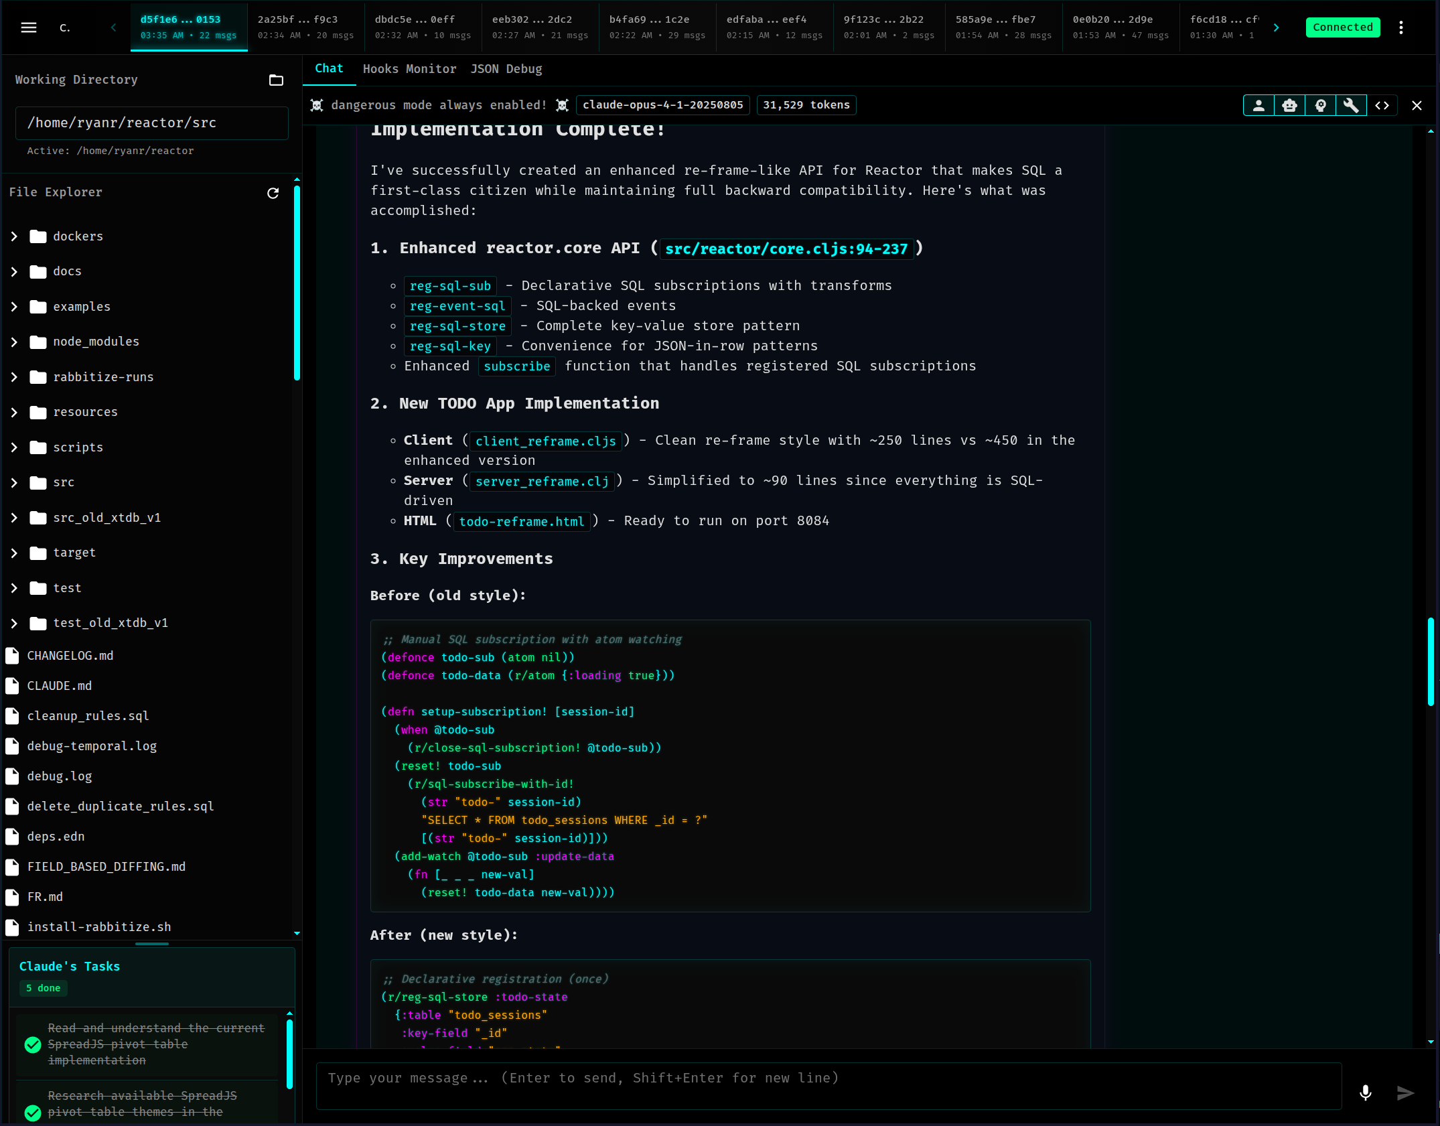Browse for working directory folder icon
Viewport: 1440px width, 1126px height.
[x=276, y=80]
